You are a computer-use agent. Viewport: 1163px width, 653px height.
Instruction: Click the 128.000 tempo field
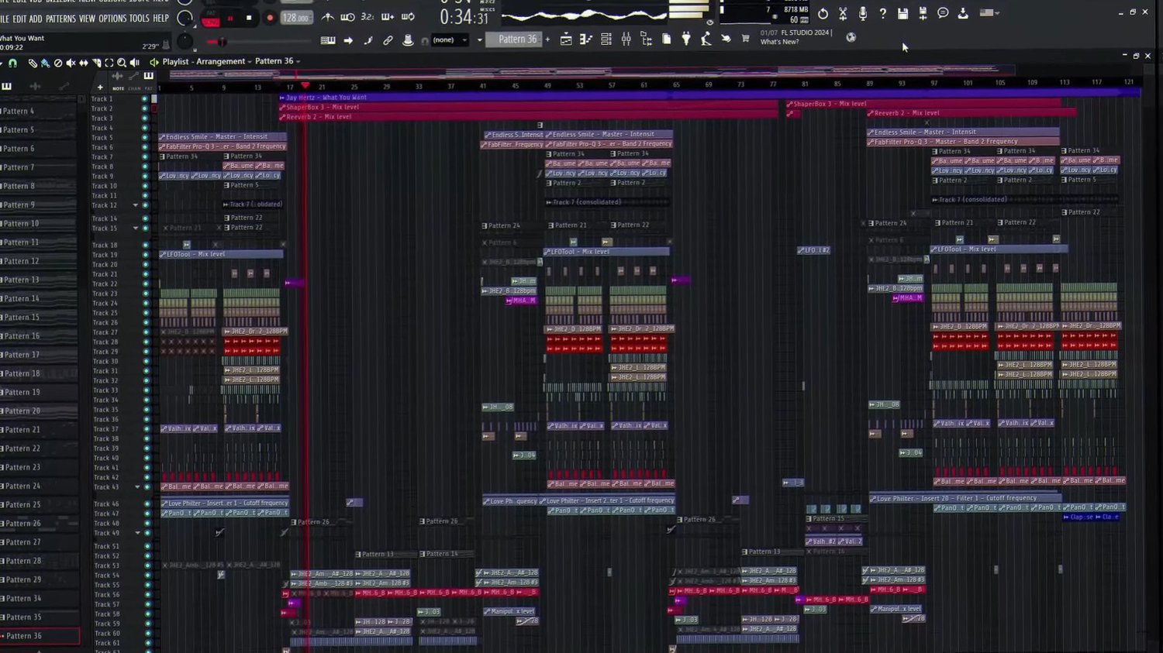(x=295, y=18)
